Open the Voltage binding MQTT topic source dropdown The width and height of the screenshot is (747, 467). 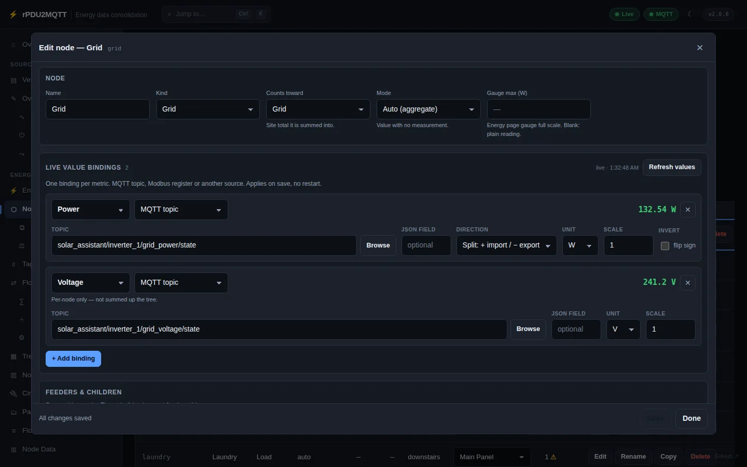coord(181,283)
